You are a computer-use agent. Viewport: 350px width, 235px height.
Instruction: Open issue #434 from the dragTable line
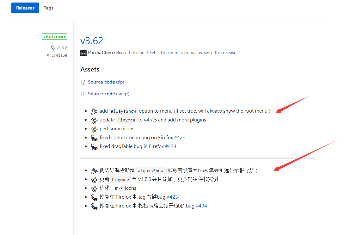(x=171, y=146)
